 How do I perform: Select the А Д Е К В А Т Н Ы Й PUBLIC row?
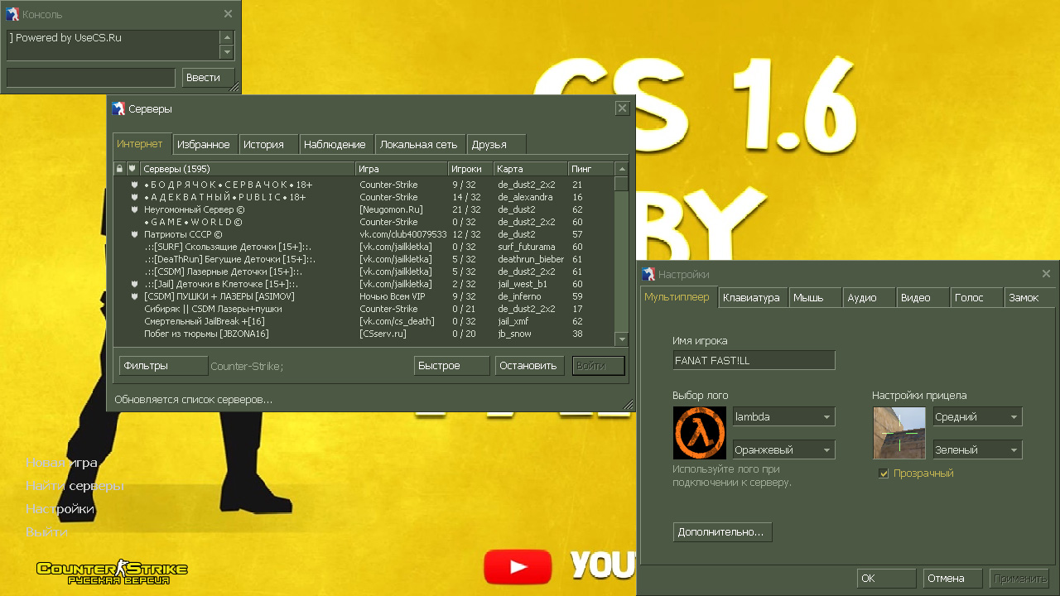[x=364, y=197]
